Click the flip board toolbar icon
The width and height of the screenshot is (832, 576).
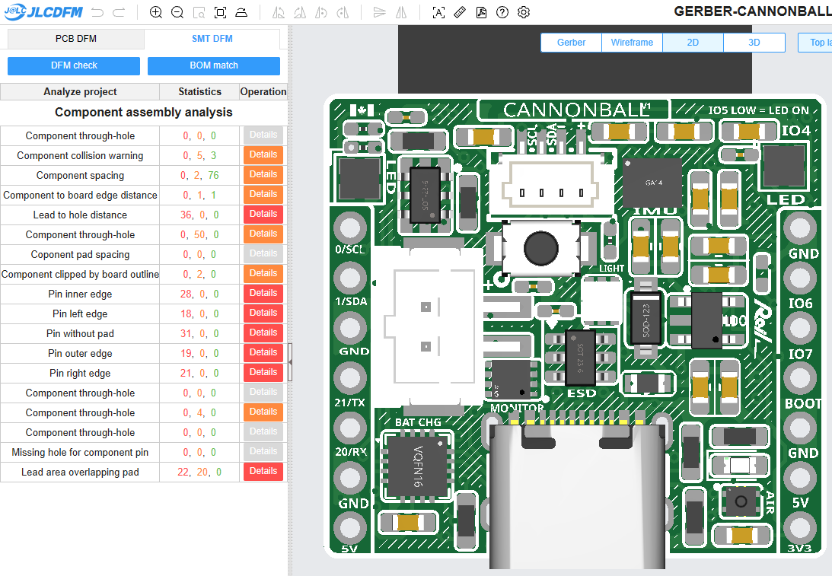coord(241,12)
